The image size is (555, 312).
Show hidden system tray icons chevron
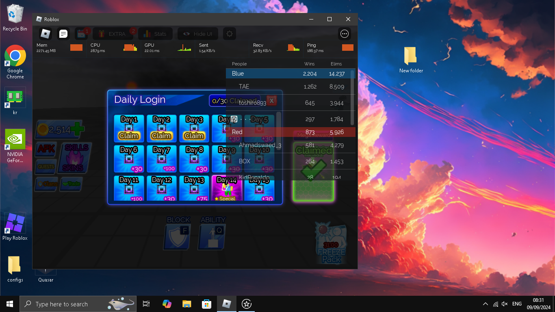486,304
